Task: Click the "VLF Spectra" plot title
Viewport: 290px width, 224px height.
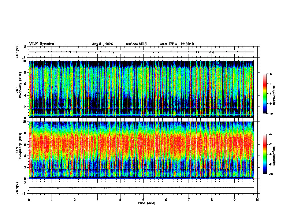Action: click(41, 44)
